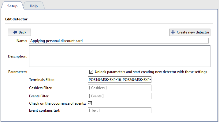Click the Check on occurrence label text
Screen dimensions: 219x122
57,103
